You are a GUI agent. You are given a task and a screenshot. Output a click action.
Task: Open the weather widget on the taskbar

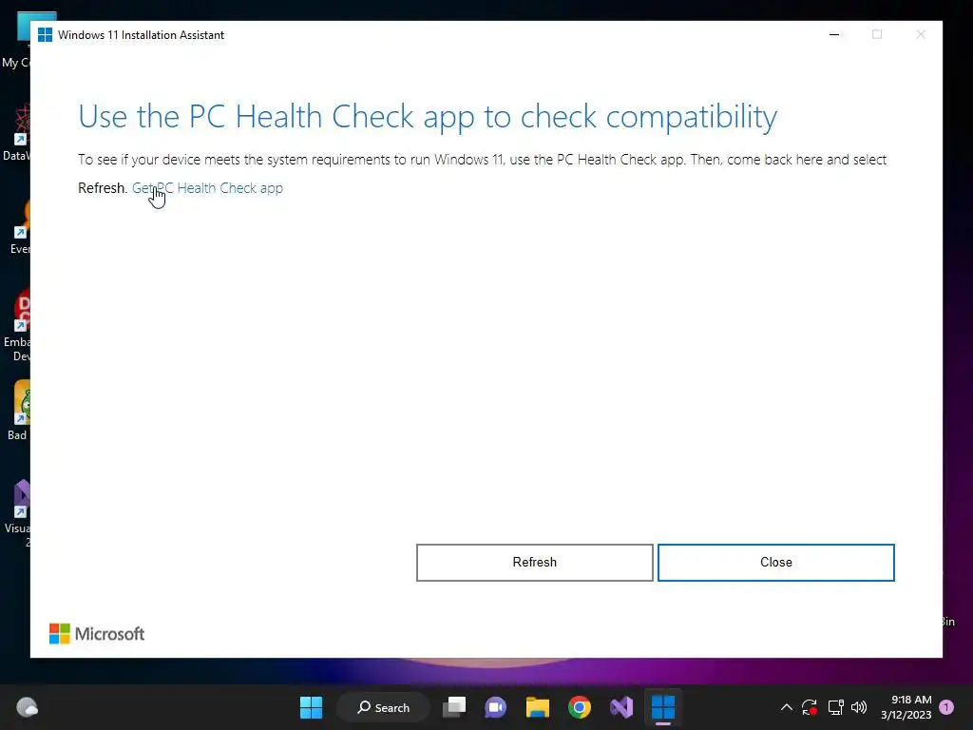(27, 707)
